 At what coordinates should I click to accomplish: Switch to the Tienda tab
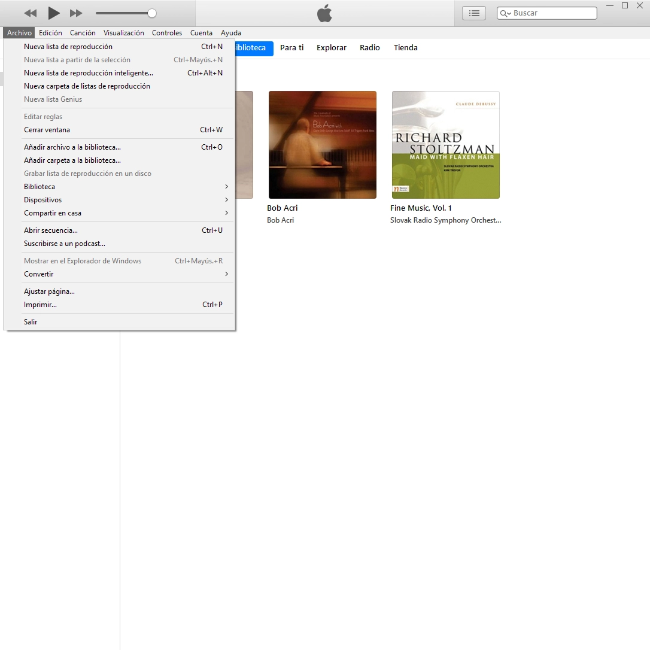(405, 47)
